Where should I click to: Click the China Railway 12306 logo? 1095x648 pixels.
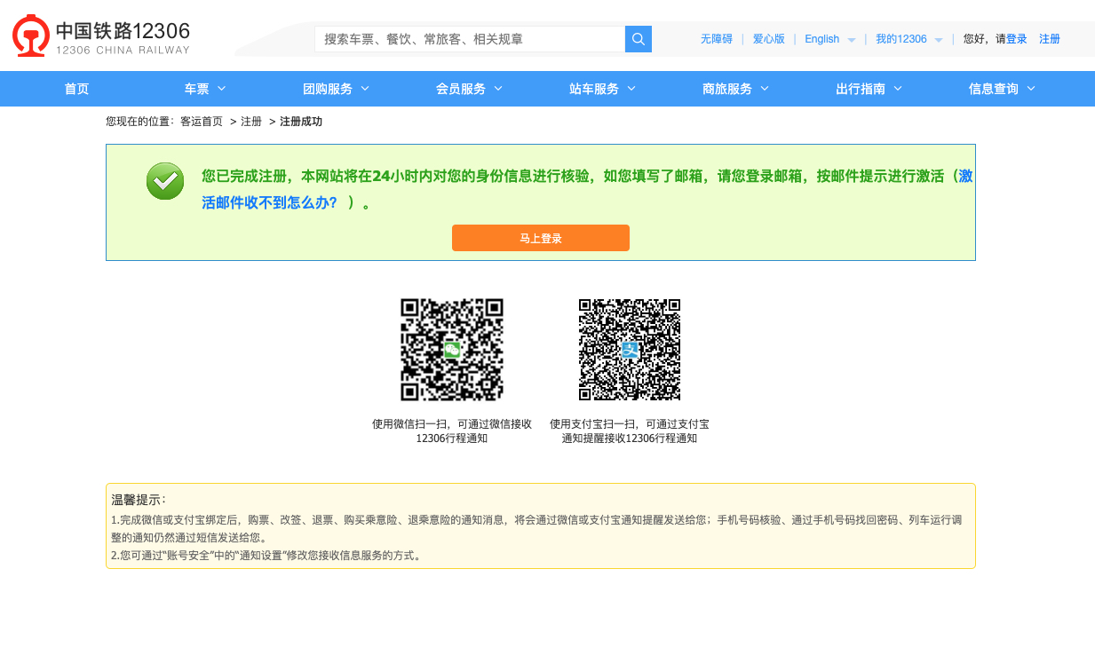coord(100,36)
